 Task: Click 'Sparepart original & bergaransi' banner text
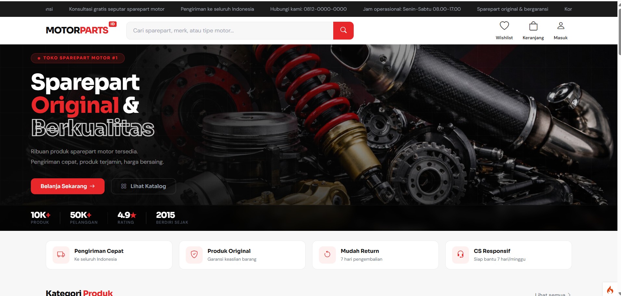513,9
